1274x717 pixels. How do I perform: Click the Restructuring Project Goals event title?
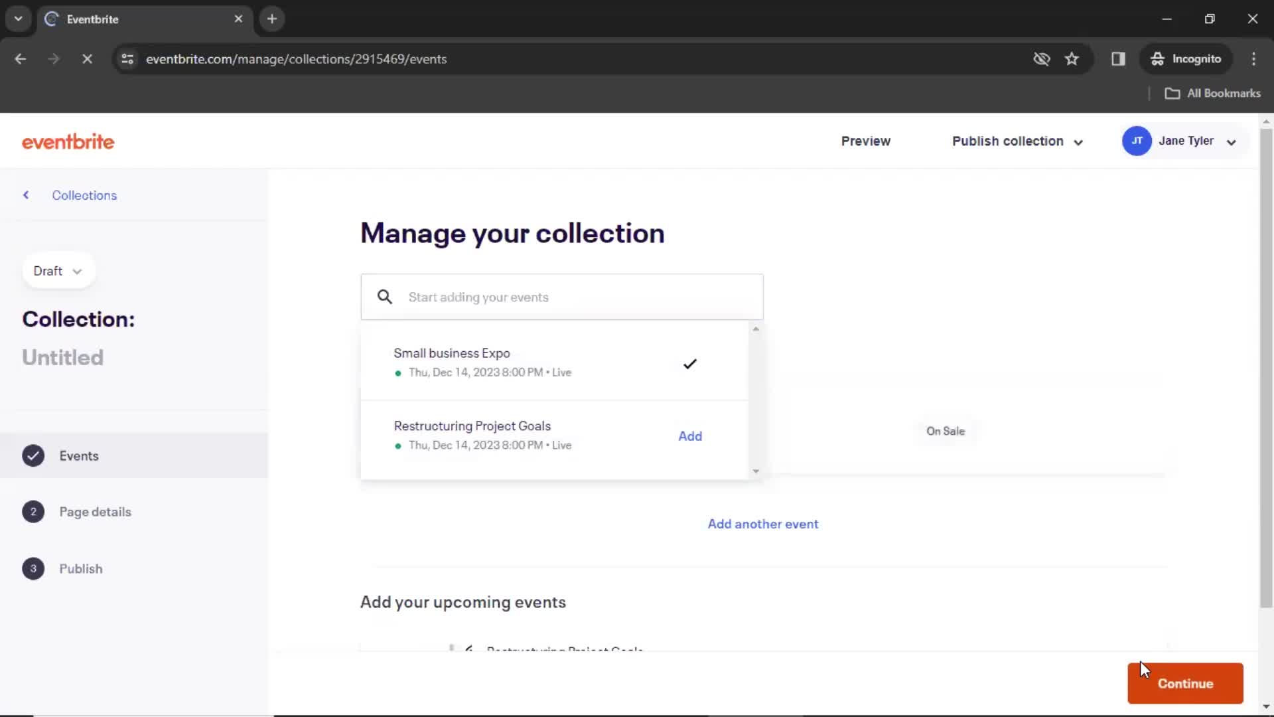click(x=472, y=426)
